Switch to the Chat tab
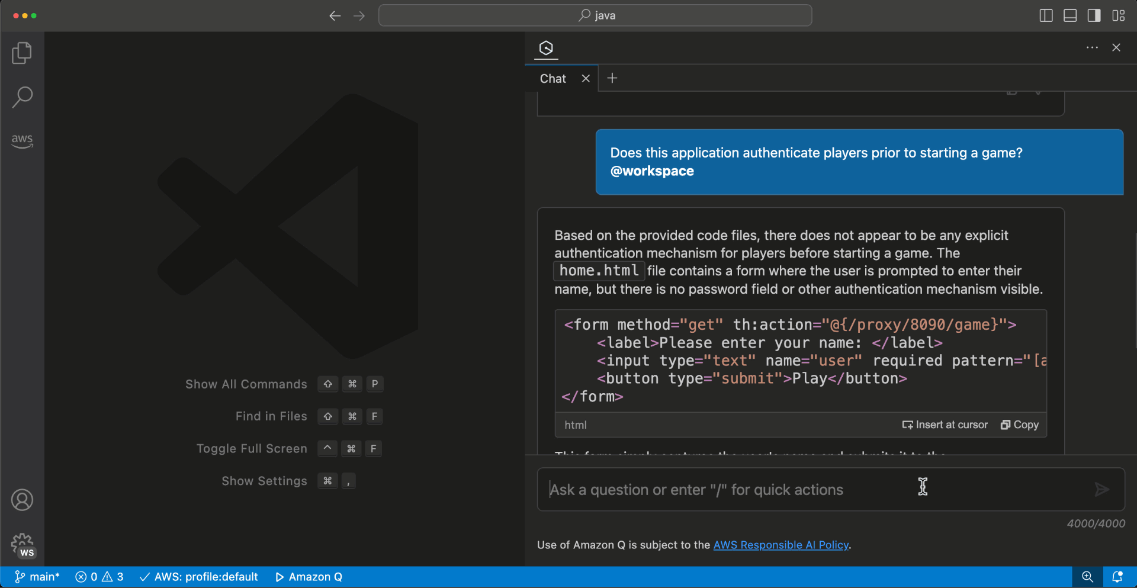Image resolution: width=1137 pixels, height=588 pixels. (552, 78)
